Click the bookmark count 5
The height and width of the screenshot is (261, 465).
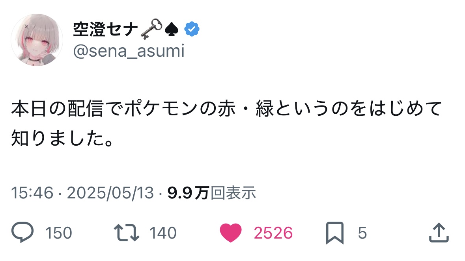(x=362, y=233)
